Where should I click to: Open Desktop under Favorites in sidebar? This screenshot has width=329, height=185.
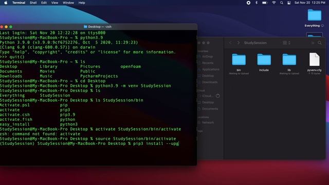208,76
